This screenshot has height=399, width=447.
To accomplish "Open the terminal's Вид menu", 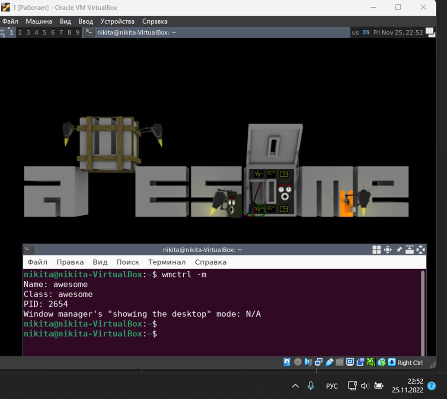I will click(100, 262).
